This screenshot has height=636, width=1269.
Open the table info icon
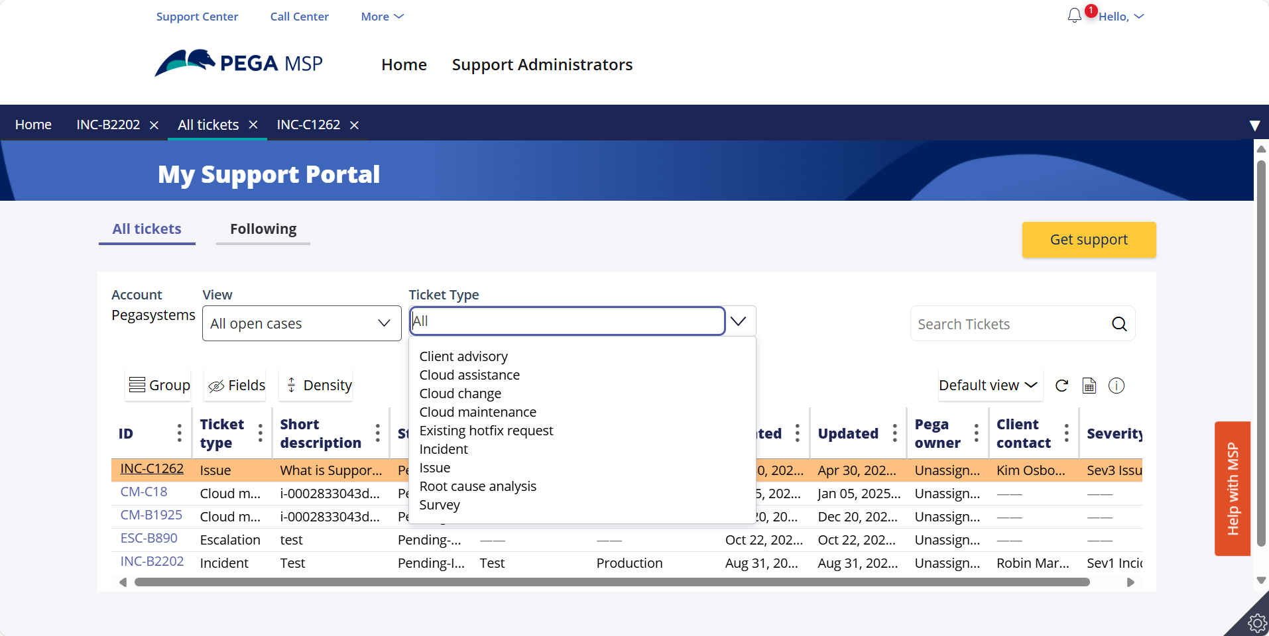pyautogui.click(x=1117, y=386)
